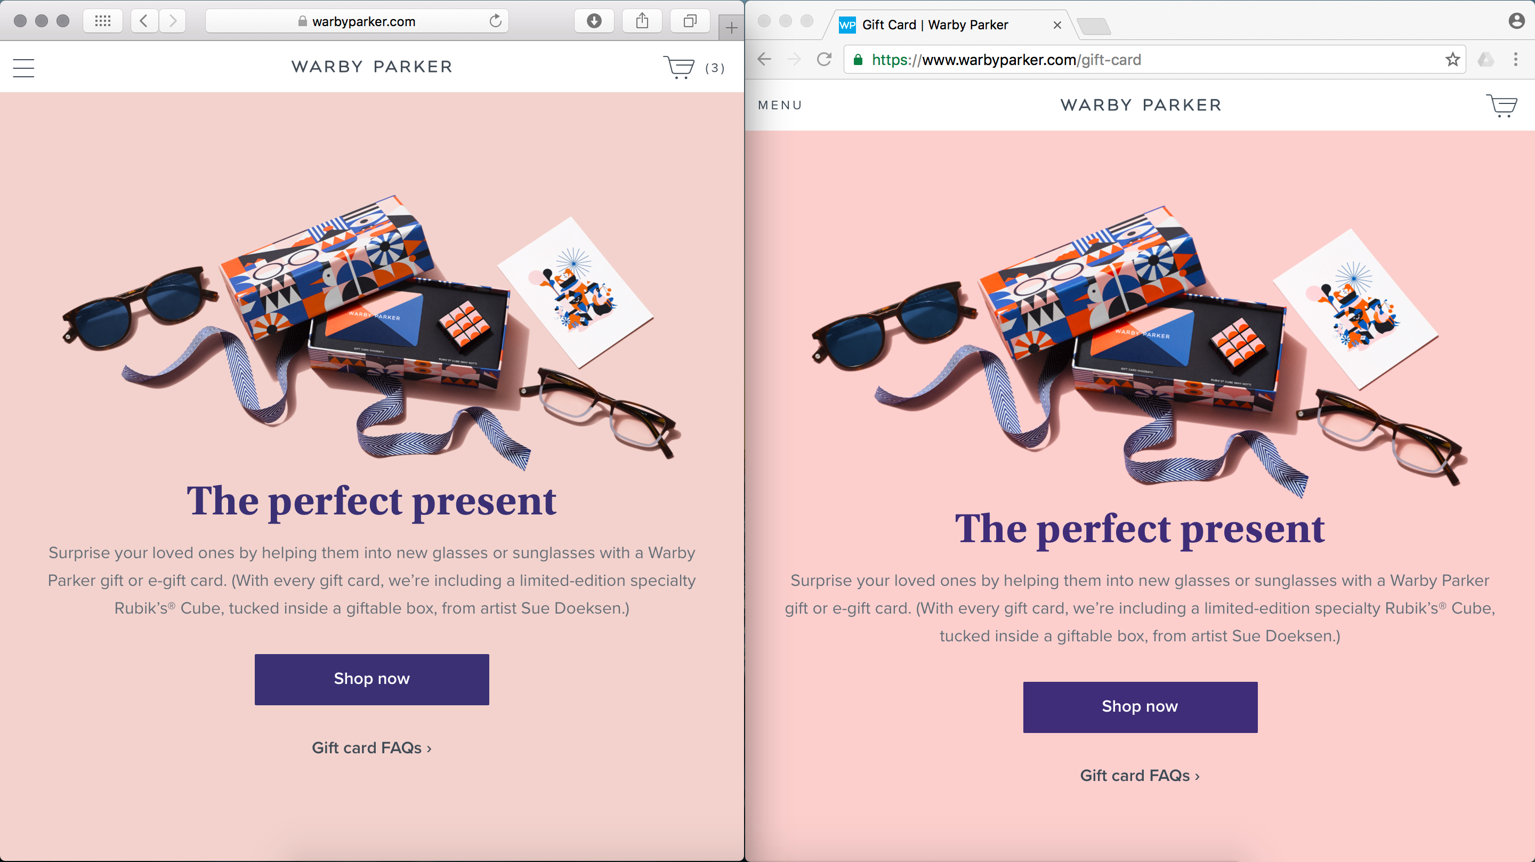1535x862 pixels.
Task: Close the Gift Card tab
Action: point(1057,25)
